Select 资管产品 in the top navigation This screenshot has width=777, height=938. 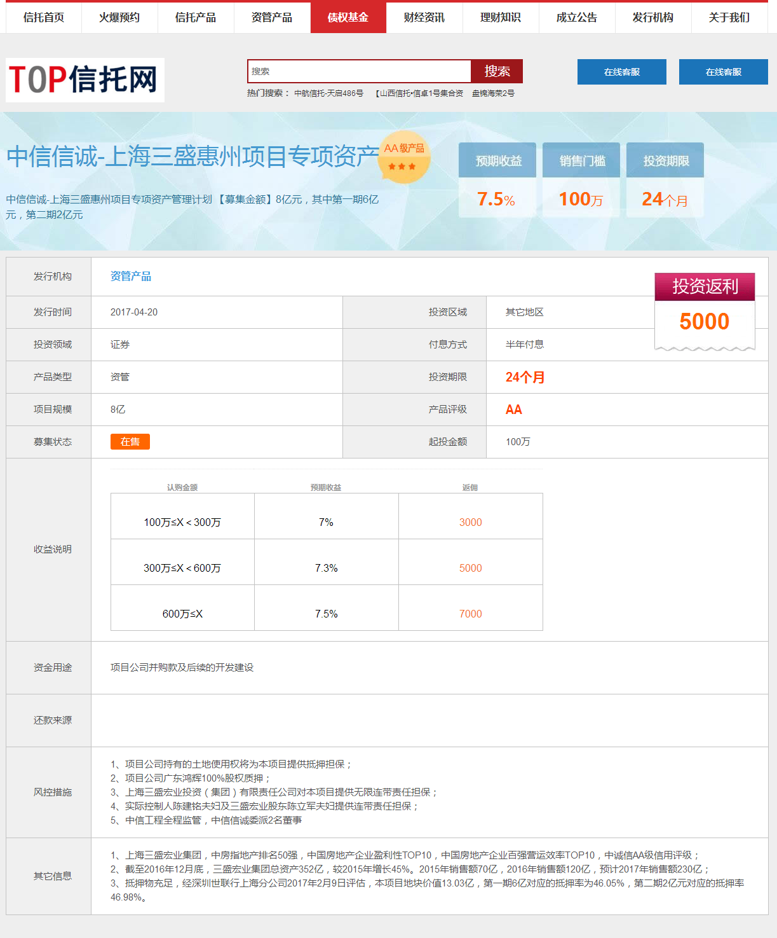272,18
